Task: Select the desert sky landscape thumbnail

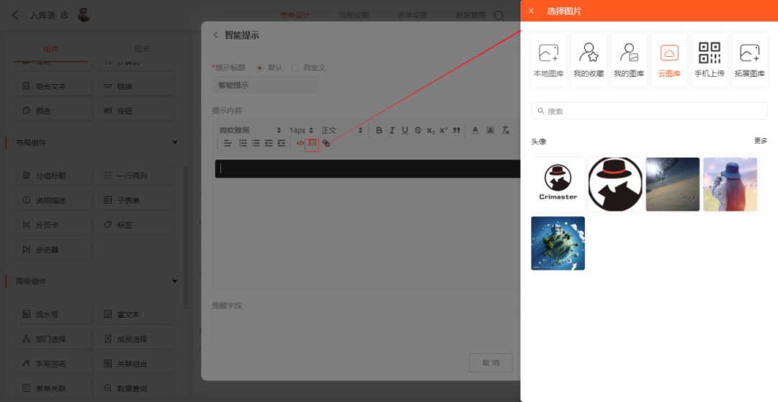Action: point(673,184)
